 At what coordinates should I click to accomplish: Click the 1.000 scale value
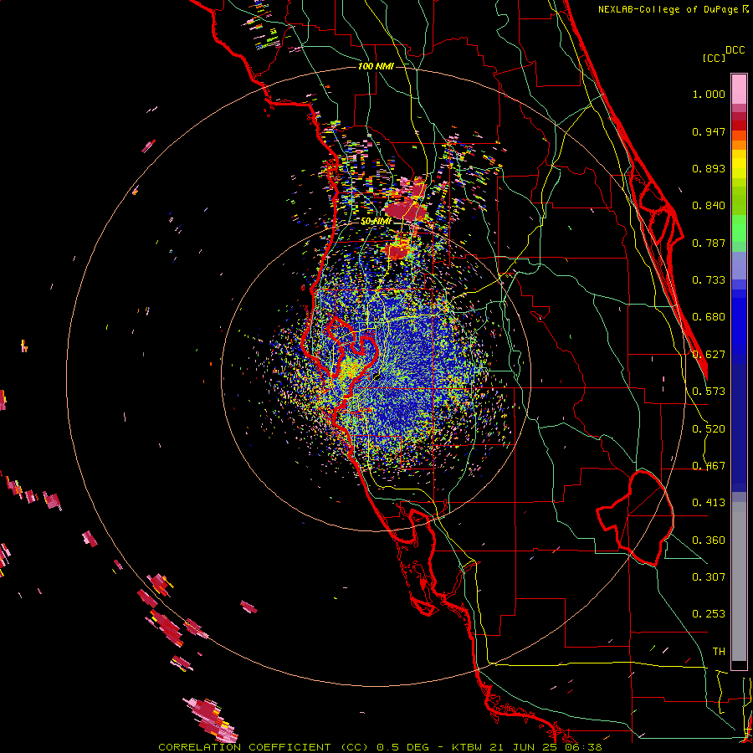click(709, 94)
